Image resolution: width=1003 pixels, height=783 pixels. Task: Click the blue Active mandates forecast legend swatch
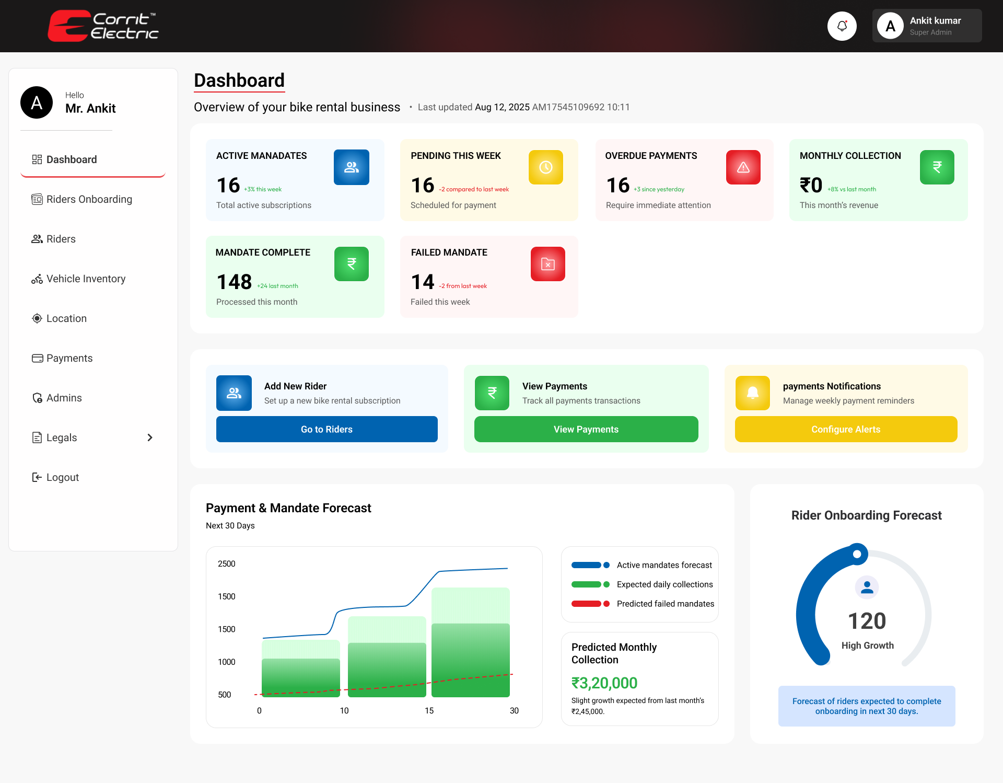[590, 565]
